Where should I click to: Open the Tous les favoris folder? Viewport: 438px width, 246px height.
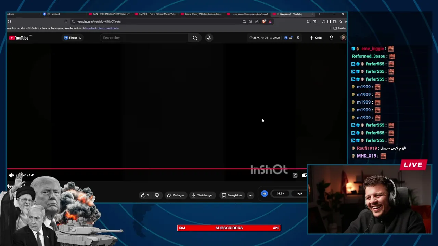click(339, 28)
